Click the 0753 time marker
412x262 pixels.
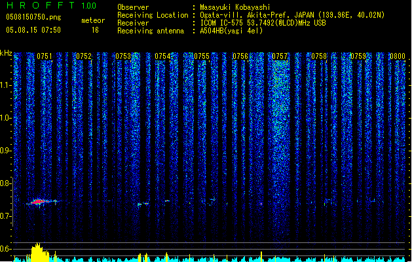click(123, 56)
